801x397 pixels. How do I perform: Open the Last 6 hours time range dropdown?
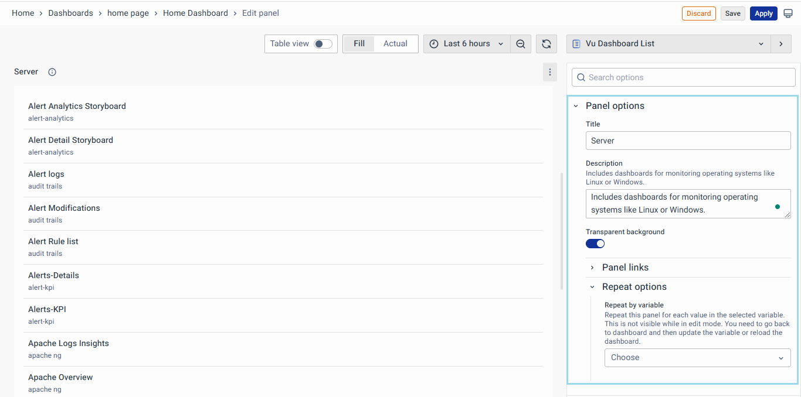point(467,43)
